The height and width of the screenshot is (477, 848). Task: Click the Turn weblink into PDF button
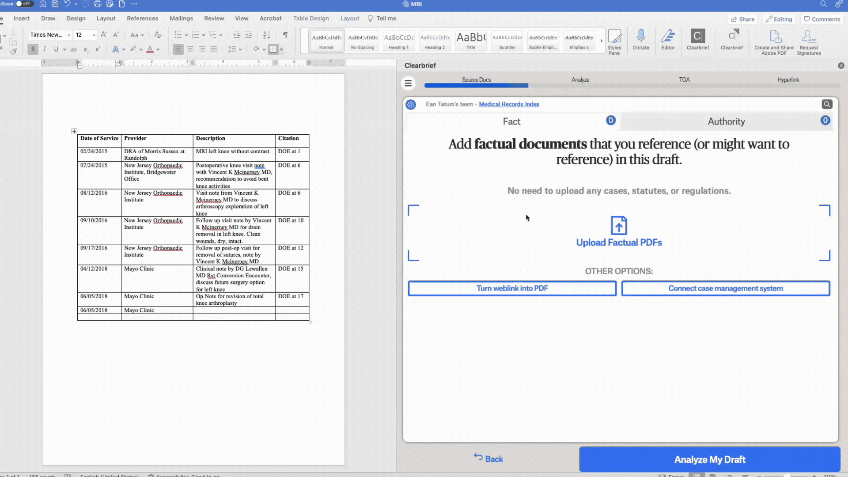click(x=512, y=288)
